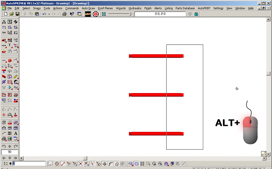This screenshot has width=272, height=169.
Task: Click the context Help arrow-question icon
Action: pos(72,14)
